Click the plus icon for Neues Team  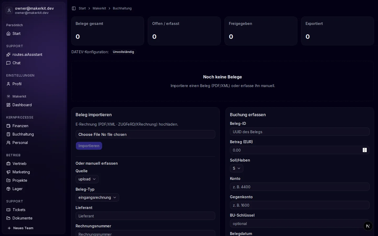9,228
